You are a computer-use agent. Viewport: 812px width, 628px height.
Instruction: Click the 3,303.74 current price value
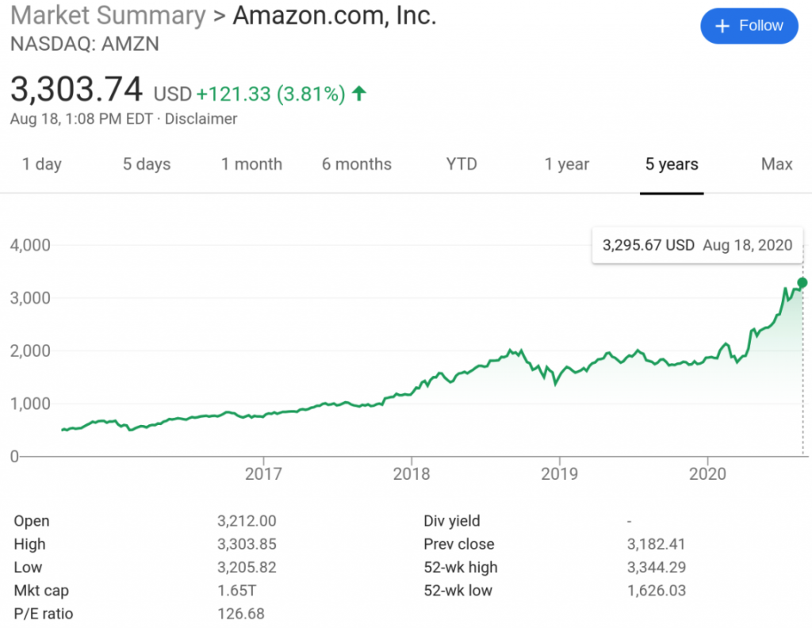77,89
